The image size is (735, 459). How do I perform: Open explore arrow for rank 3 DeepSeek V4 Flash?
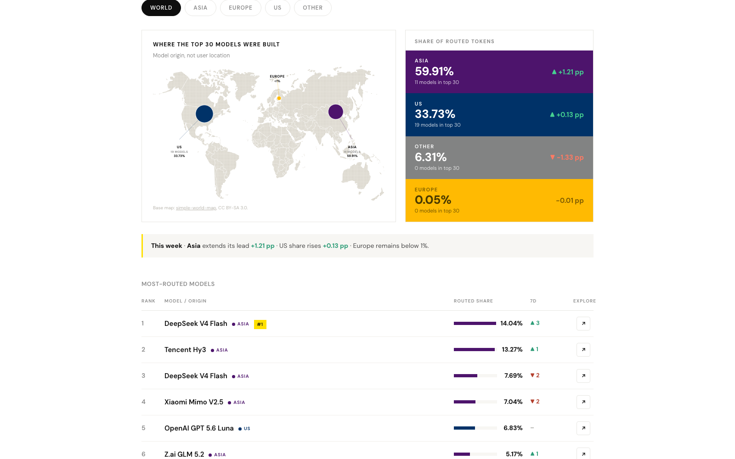[583, 376]
